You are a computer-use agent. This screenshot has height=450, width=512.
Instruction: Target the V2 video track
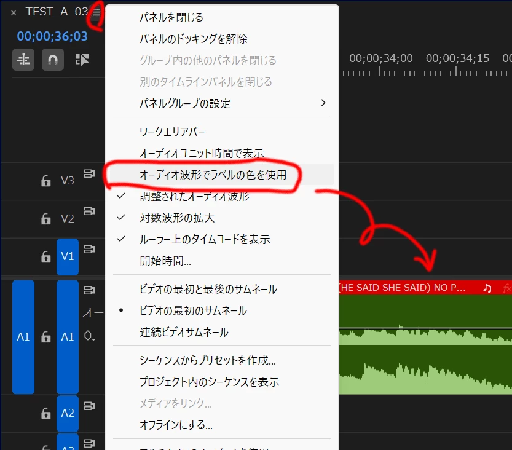(x=68, y=218)
